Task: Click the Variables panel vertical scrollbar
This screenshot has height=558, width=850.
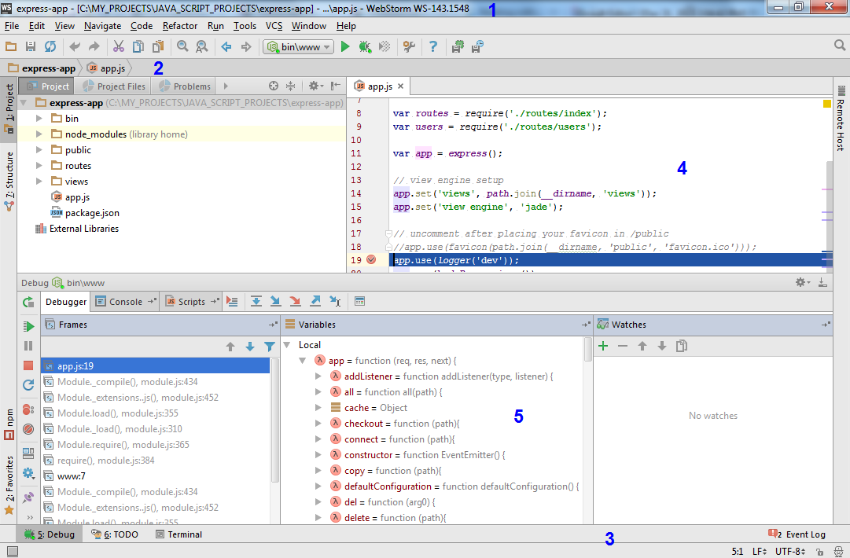Action: [587, 350]
